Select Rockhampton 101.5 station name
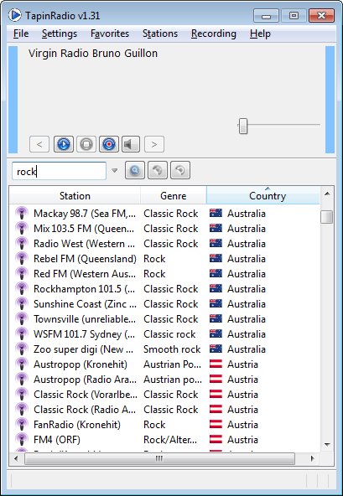This screenshot has width=343, height=496. pyautogui.click(x=84, y=289)
